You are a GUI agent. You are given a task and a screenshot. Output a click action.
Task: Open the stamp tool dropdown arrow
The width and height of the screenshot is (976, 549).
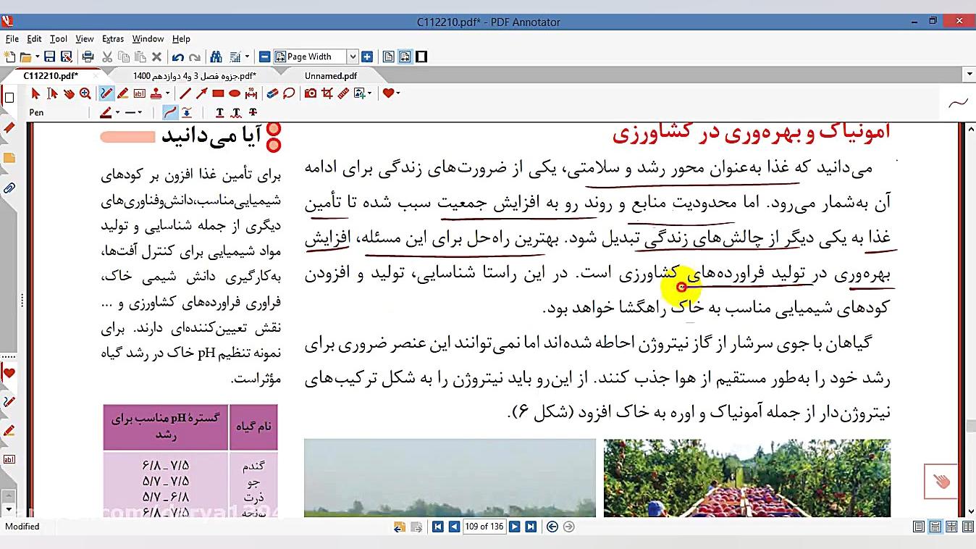168,93
